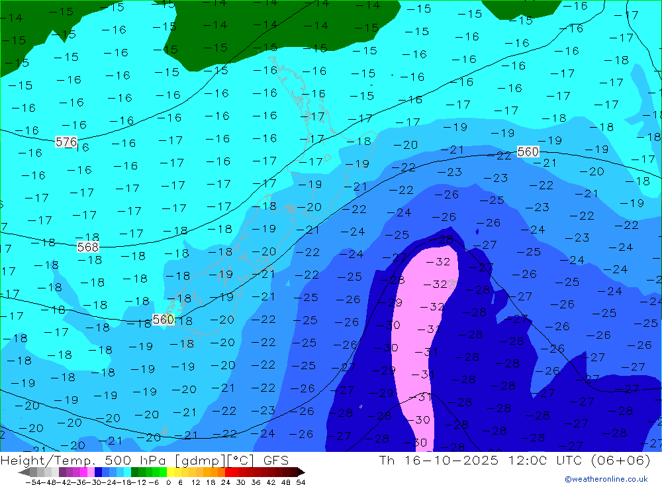The image size is (662, 485).
Task: Select the dark navy legend swatch at -30
Action: coord(98,472)
